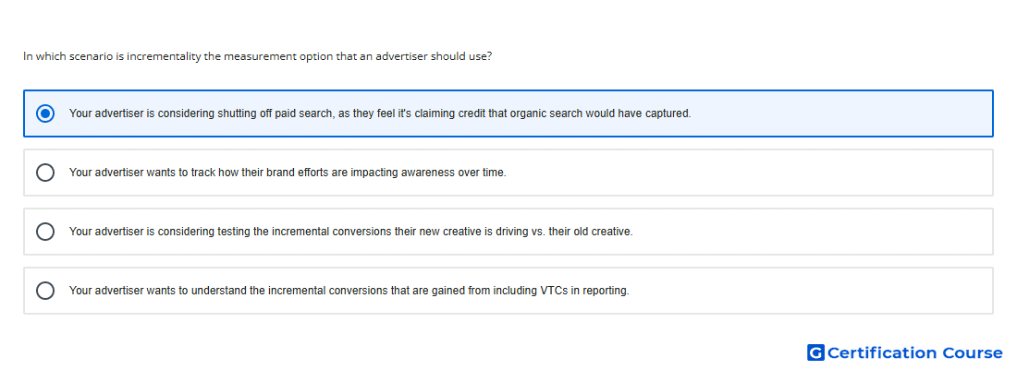The image size is (1017, 370).
Task: Click the blue G logo icon
Action: (815, 352)
